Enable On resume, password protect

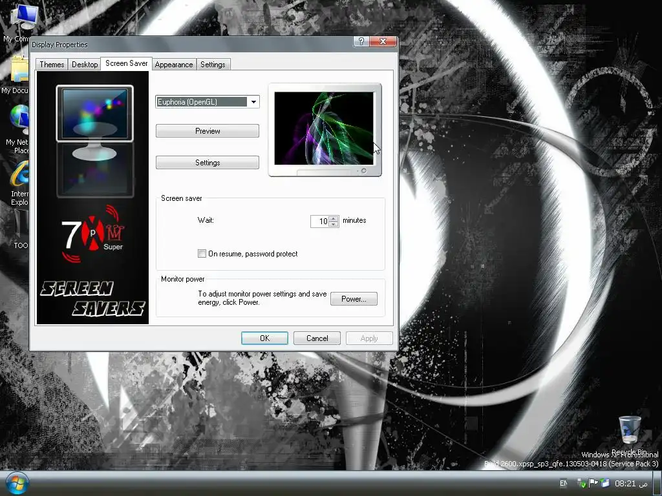point(202,253)
